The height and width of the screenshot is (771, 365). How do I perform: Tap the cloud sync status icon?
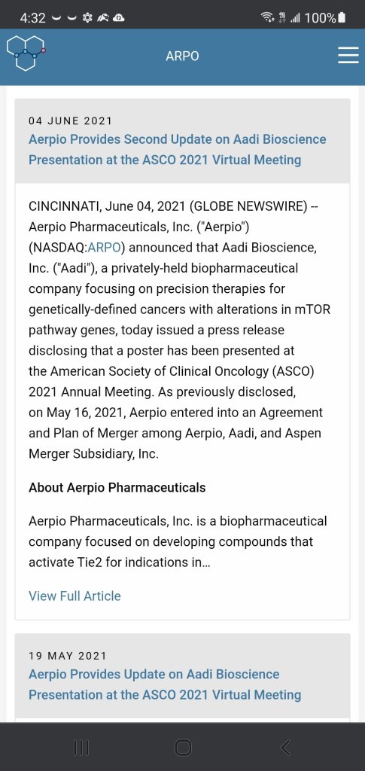coord(119,19)
